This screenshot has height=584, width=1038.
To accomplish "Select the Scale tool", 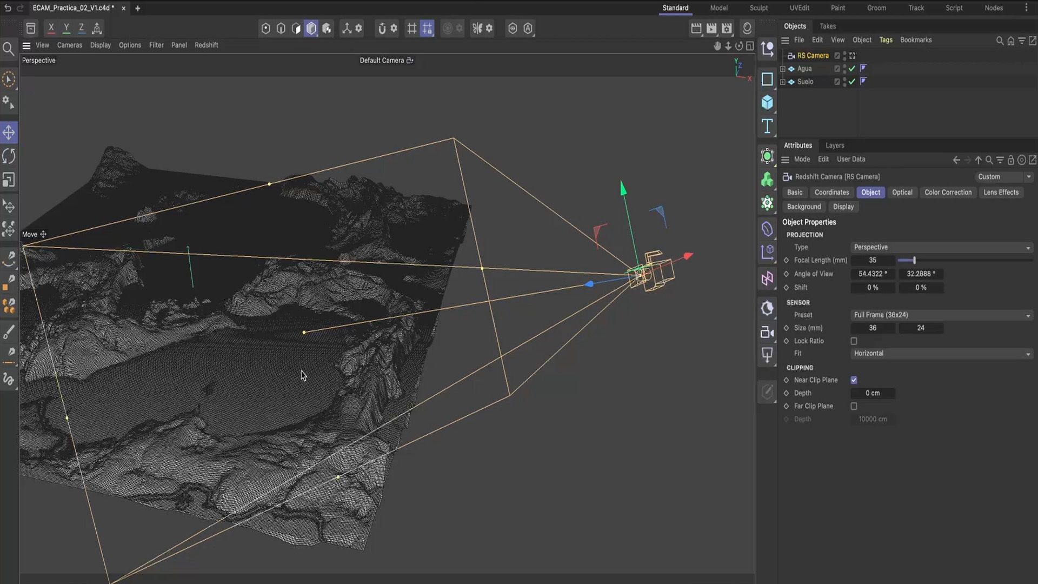I will 9,180.
